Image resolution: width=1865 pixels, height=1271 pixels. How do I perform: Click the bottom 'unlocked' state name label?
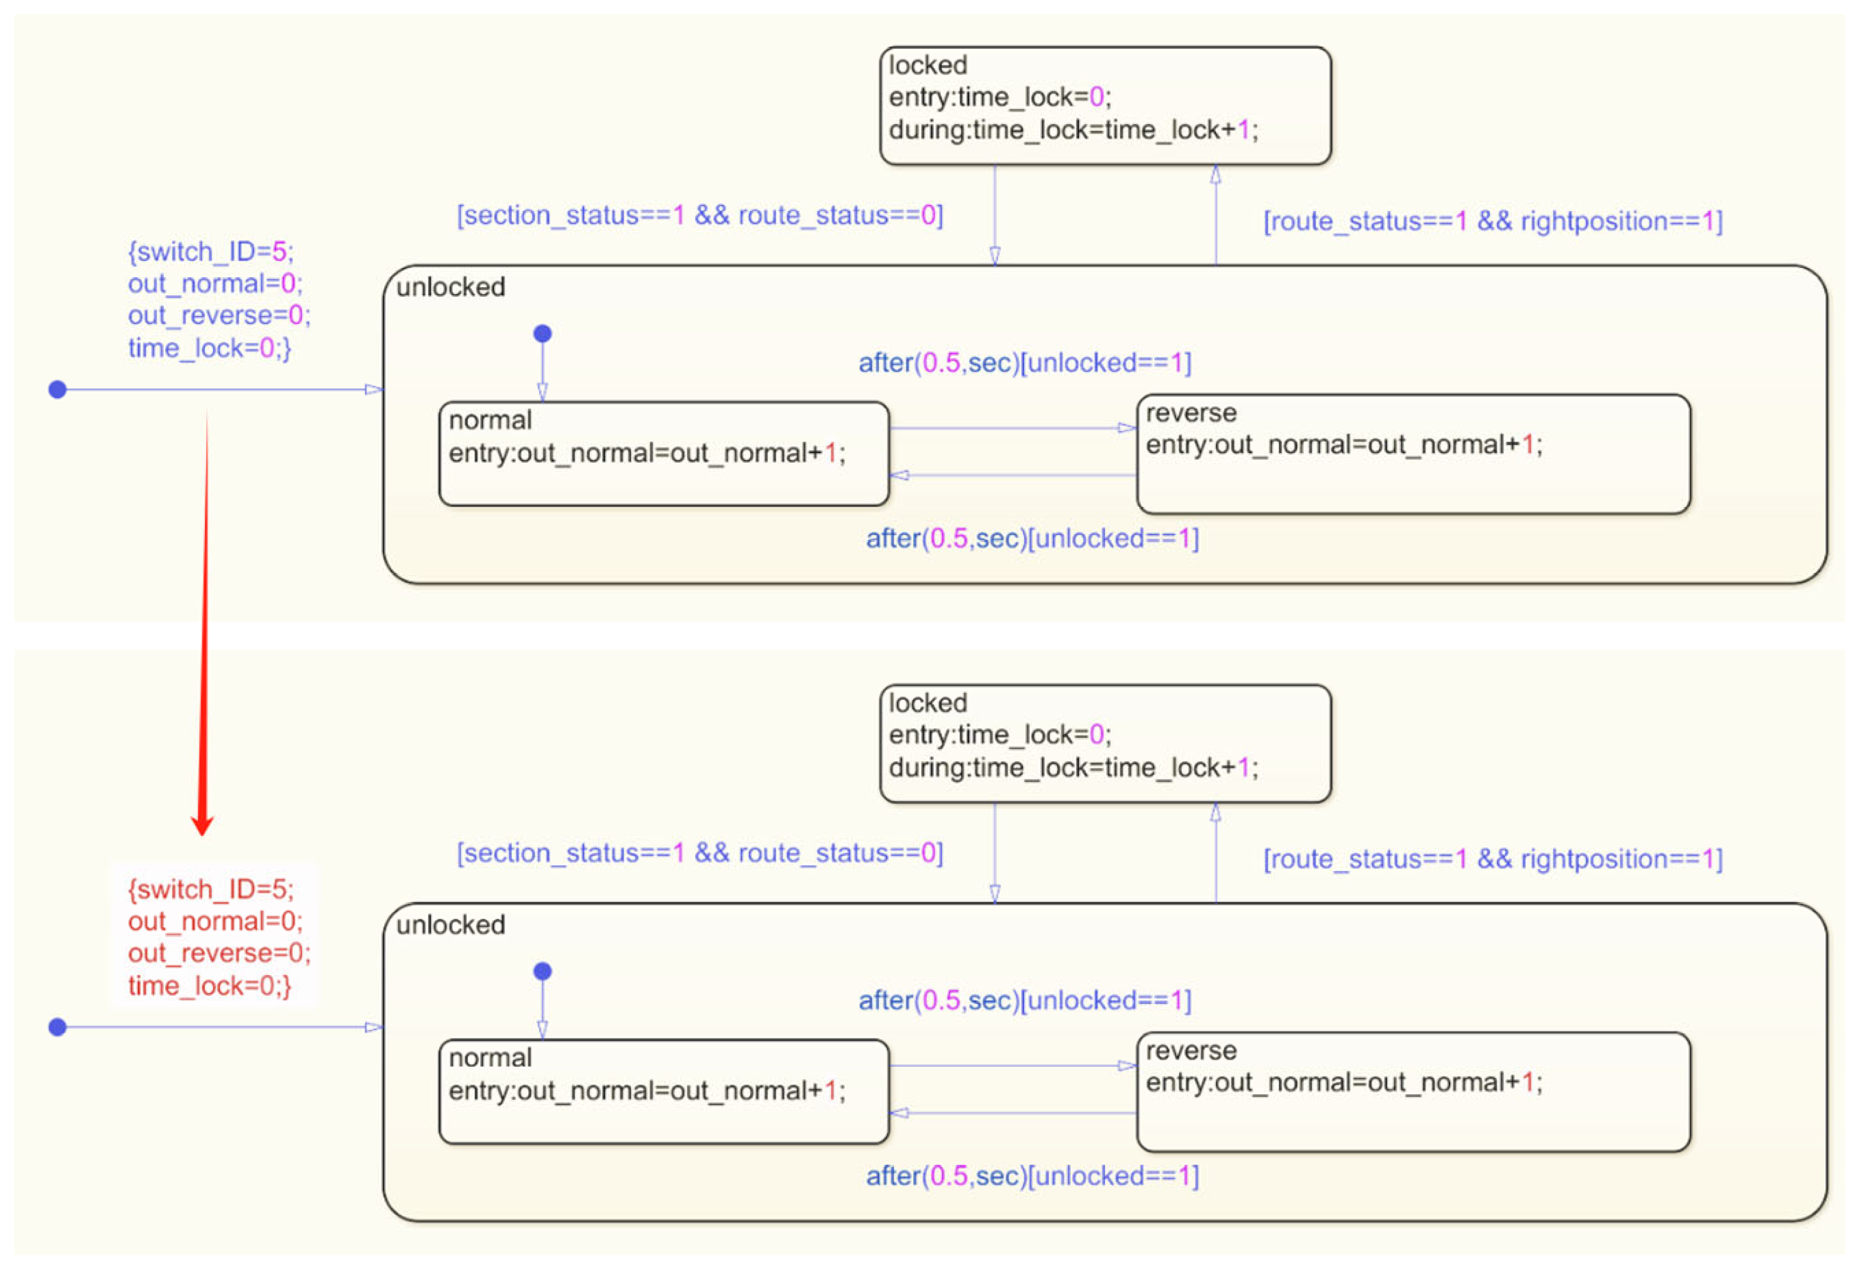(450, 925)
